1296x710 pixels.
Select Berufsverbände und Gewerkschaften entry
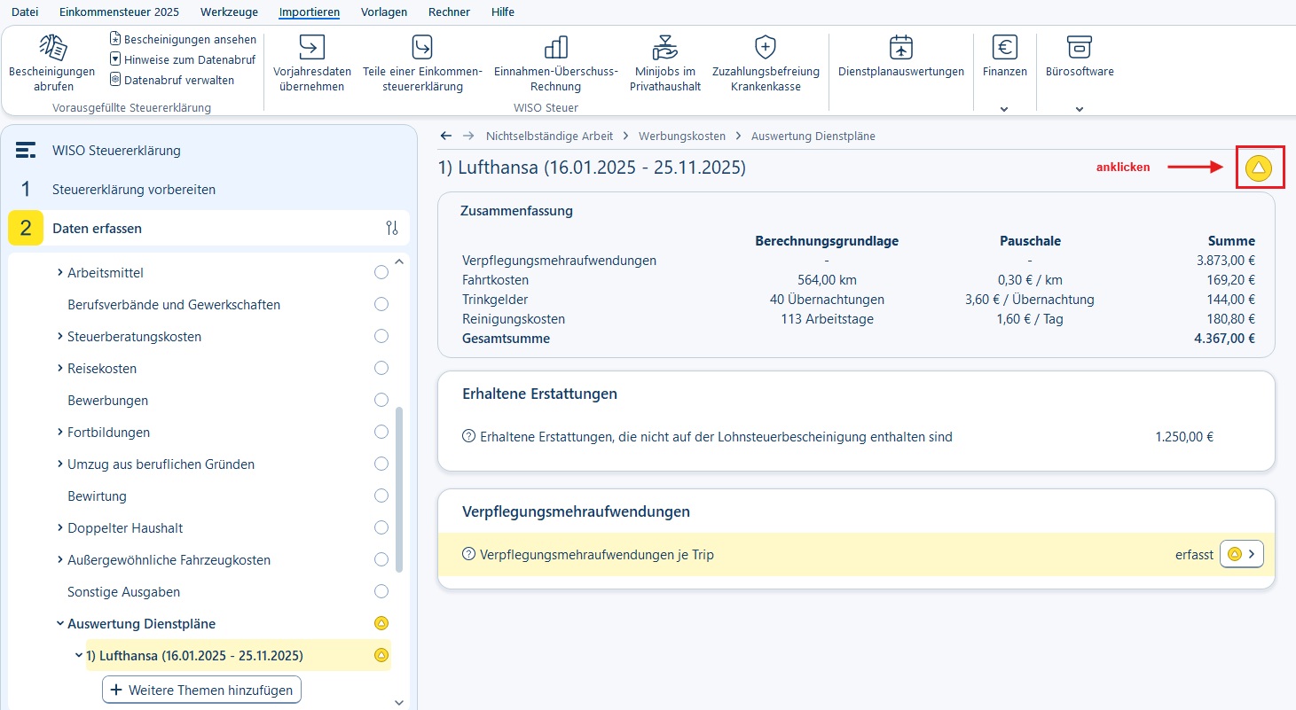tap(174, 304)
